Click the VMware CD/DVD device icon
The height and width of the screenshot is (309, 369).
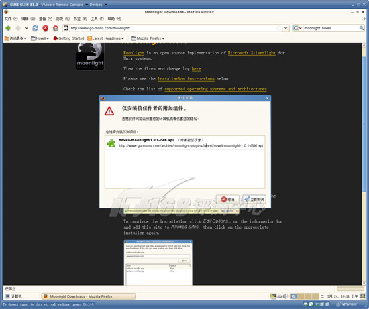pyautogui.click(x=311, y=304)
